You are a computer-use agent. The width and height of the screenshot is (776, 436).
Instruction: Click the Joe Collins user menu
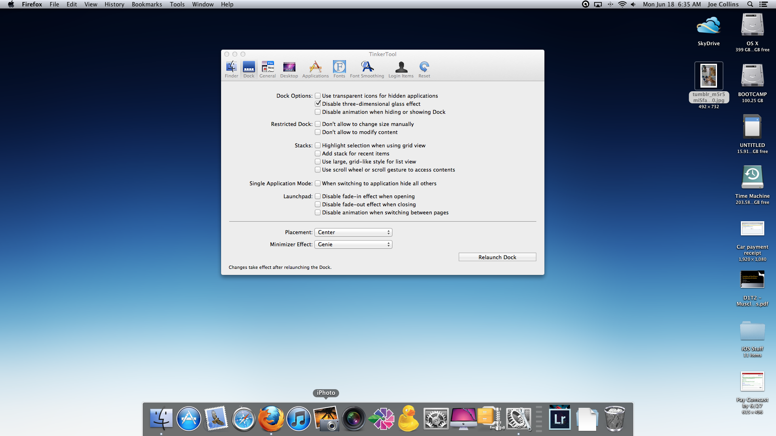click(723, 4)
